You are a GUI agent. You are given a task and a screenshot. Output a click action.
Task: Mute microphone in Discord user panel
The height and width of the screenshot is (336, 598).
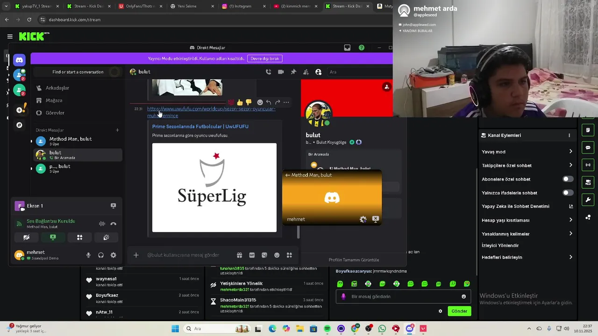[88, 255]
